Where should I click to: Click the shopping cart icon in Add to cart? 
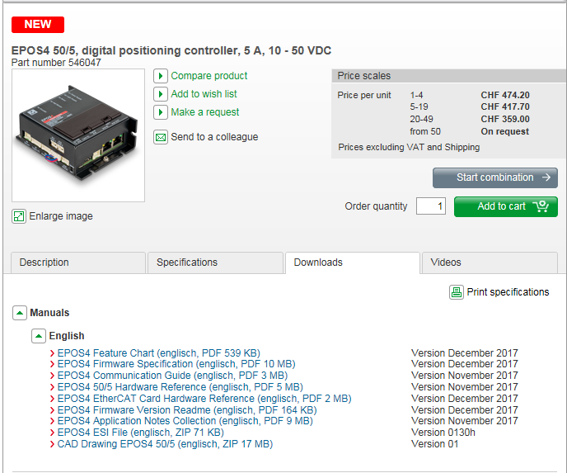[x=541, y=206]
